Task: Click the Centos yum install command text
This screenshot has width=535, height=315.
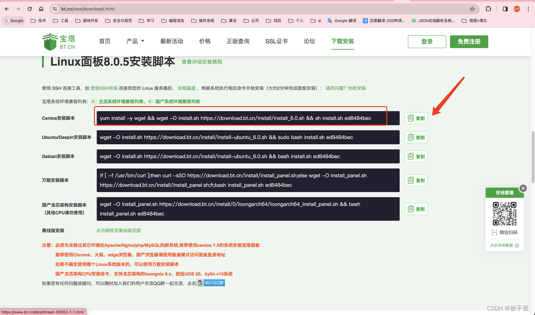Action: 235,118
